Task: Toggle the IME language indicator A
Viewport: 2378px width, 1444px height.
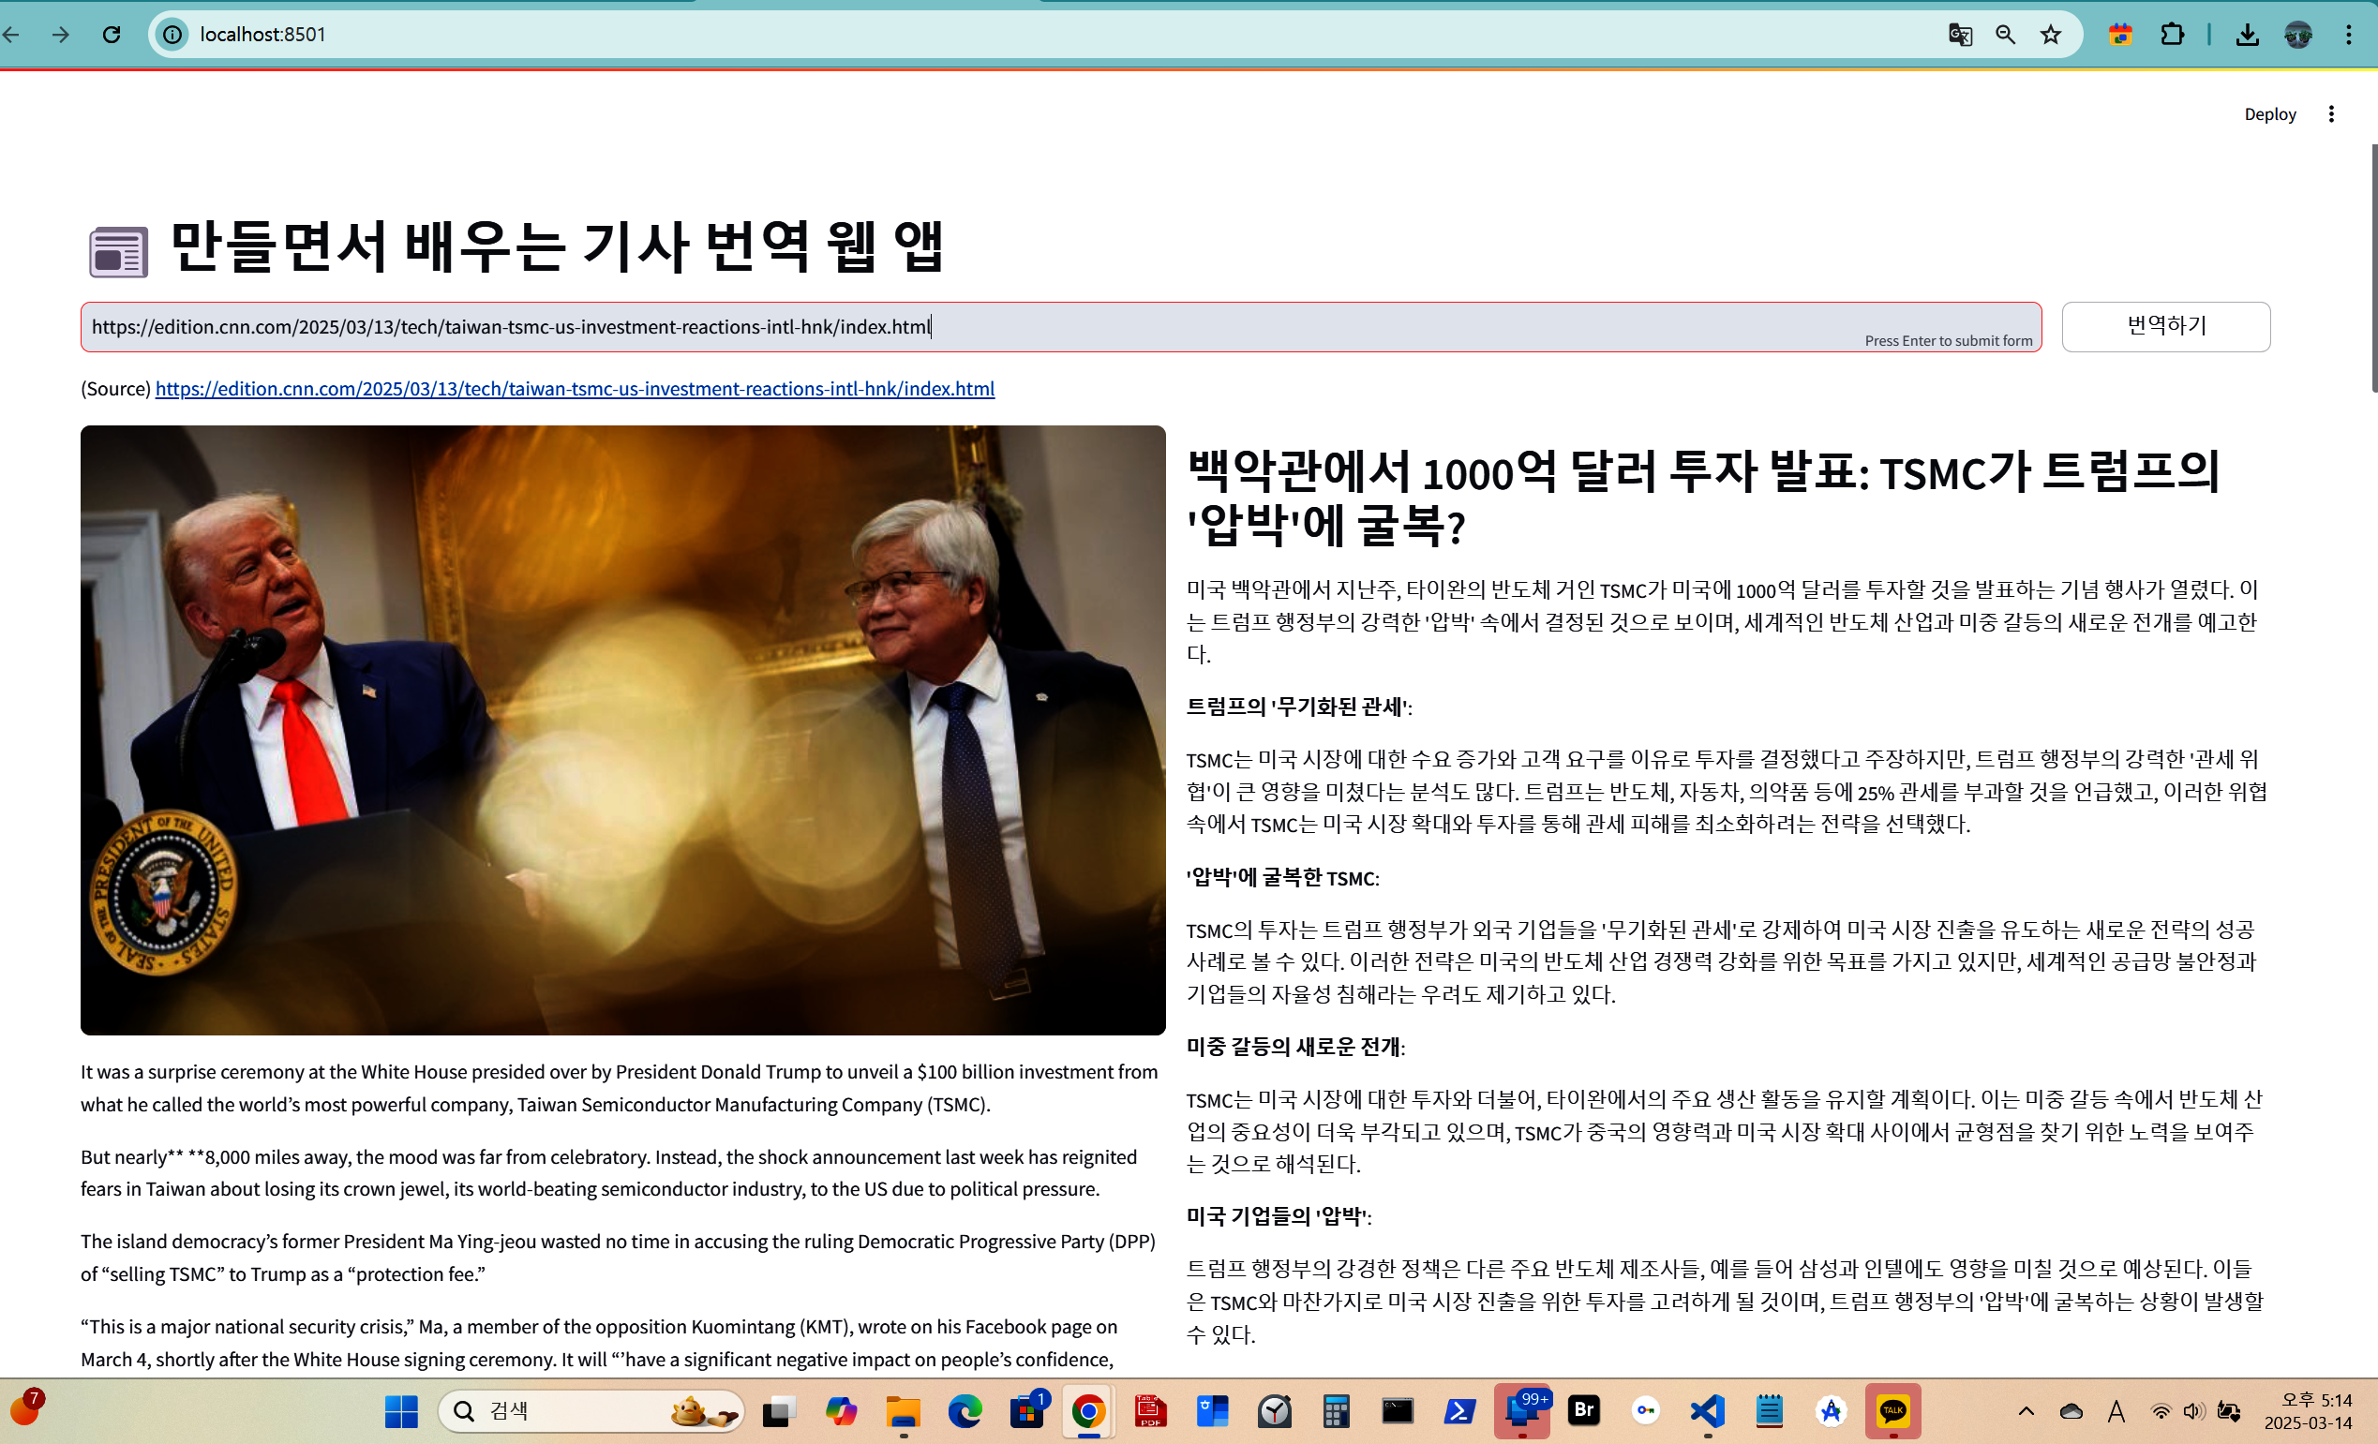Action: (2116, 1411)
